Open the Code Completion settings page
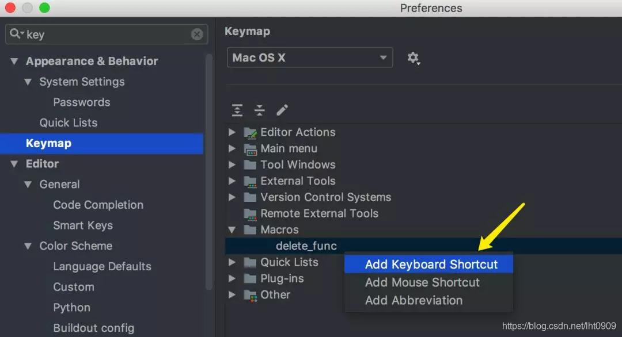 98,205
